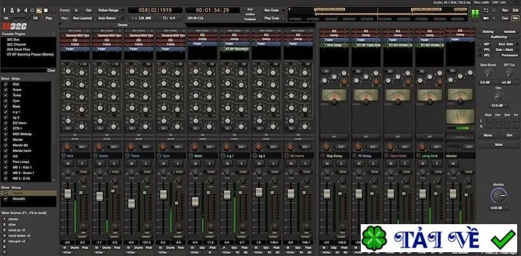Open the 0.00 dB Monitor level dropdown
521x256 pixels.
pyautogui.click(x=499, y=208)
